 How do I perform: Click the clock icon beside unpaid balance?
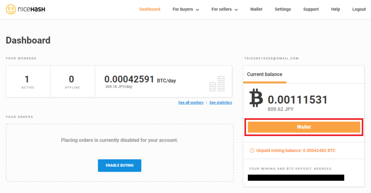[x=252, y=150]
